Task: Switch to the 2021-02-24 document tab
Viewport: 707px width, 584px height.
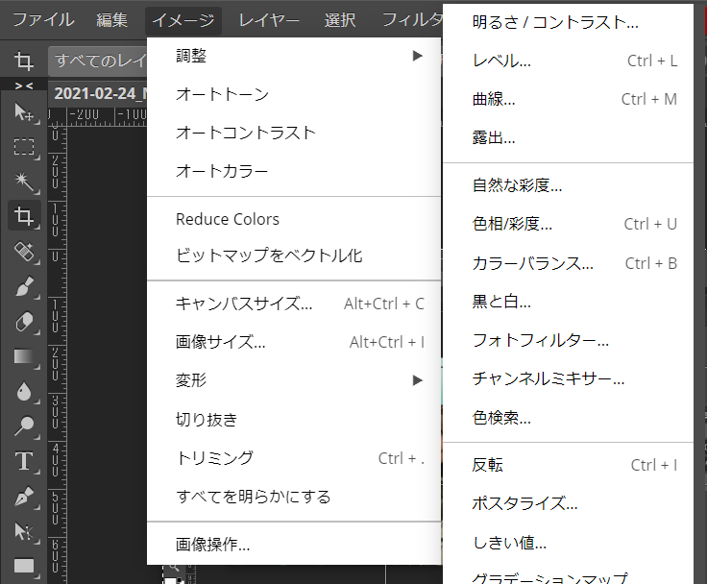Action: pyautogui.click(x=98, y=94)
